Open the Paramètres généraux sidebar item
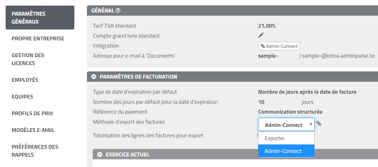Screen dimensions: 378x167 (x=40, y=18)
